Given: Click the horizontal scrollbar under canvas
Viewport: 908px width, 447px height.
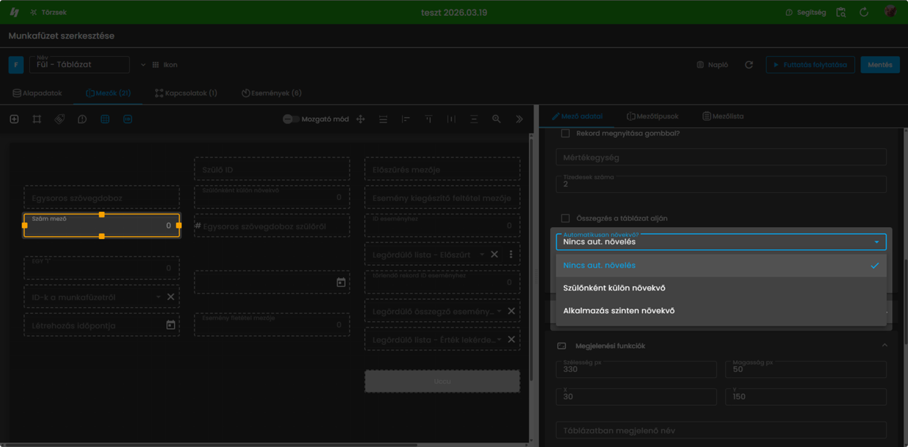Looking at the screenshot, I should [211, 444].
